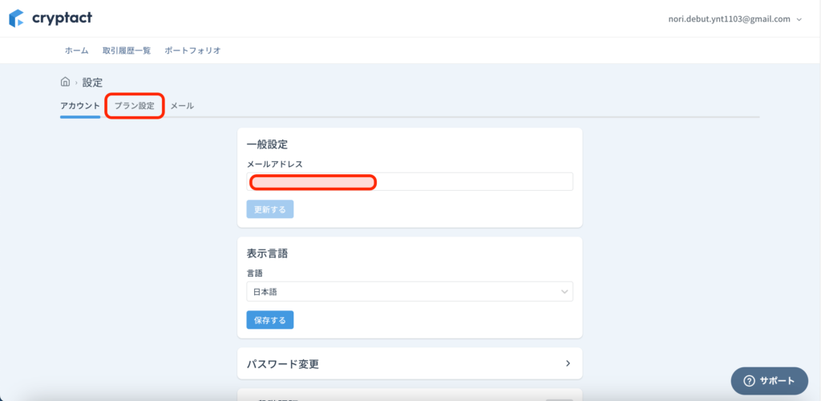Click the cryptact wordmark text
Image resolution: width=821 pixels, height=401 pixels.
62,18
